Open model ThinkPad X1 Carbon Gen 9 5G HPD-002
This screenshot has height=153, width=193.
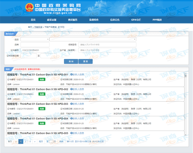tap(44, 89)
